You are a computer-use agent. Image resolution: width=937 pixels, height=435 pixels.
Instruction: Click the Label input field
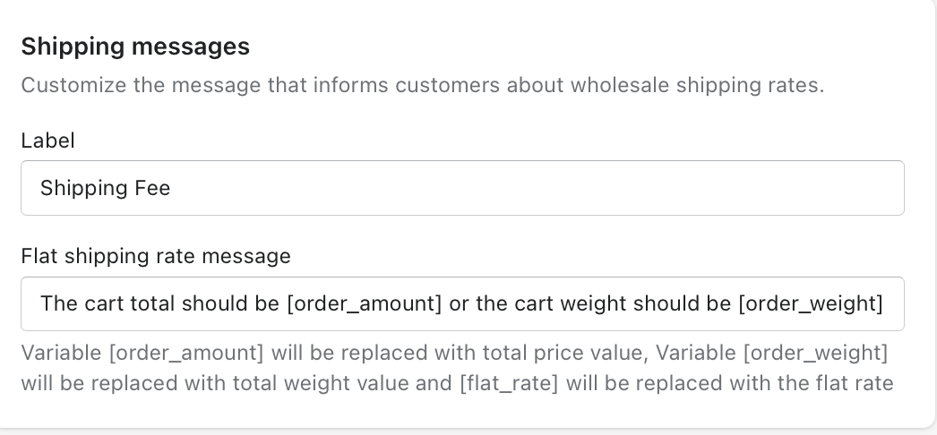coord(462,188)
